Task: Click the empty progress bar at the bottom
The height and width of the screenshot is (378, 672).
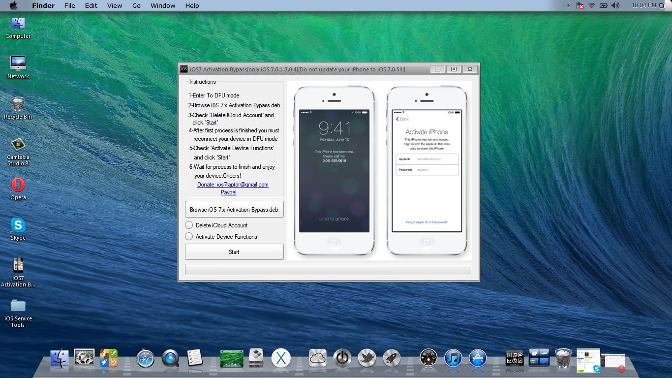Action: click(x=328, y=269)
